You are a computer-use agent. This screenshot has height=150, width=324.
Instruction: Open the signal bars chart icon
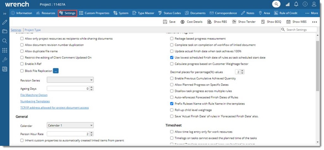click(x=287, y=4)
